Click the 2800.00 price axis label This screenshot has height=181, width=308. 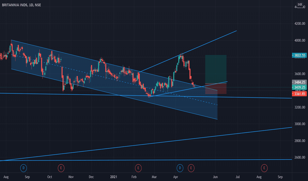tap(300, 141)
